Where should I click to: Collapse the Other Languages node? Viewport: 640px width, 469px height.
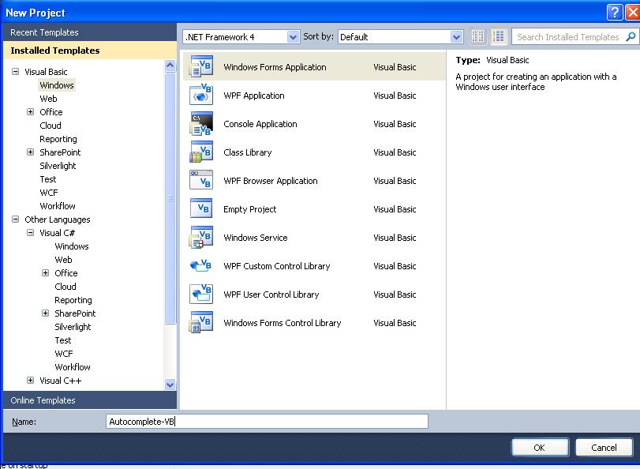[x=15, y=219]
